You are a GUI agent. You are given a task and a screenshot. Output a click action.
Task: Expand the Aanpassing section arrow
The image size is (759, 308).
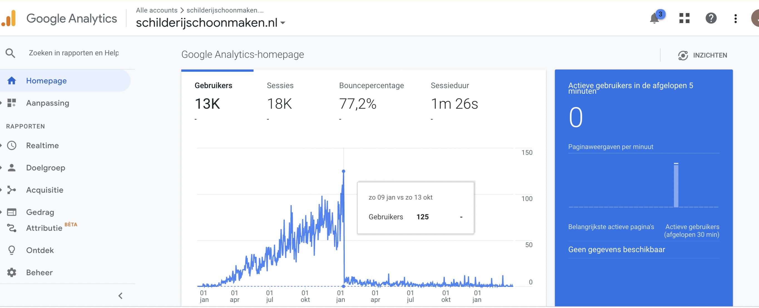click(x=1, y=103)
